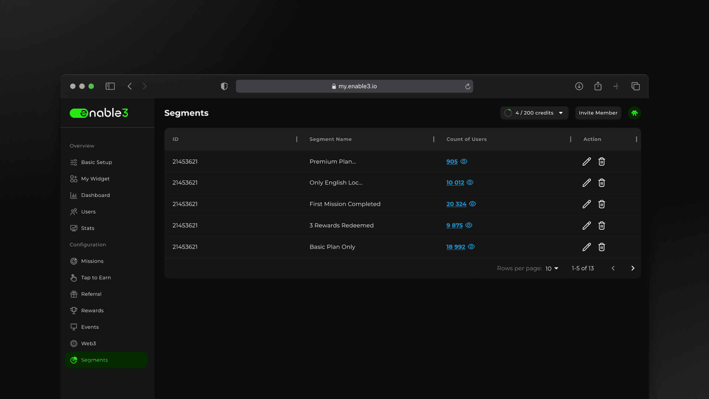Edit the Premium Plan segment with pencil icon
The height and width of the screenshot is (399, 709).
click(x=586, y=161)
